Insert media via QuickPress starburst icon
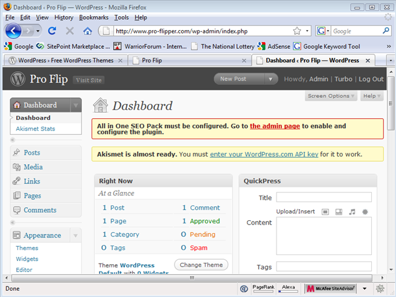The image size is (396, 297). click(365, 212)
